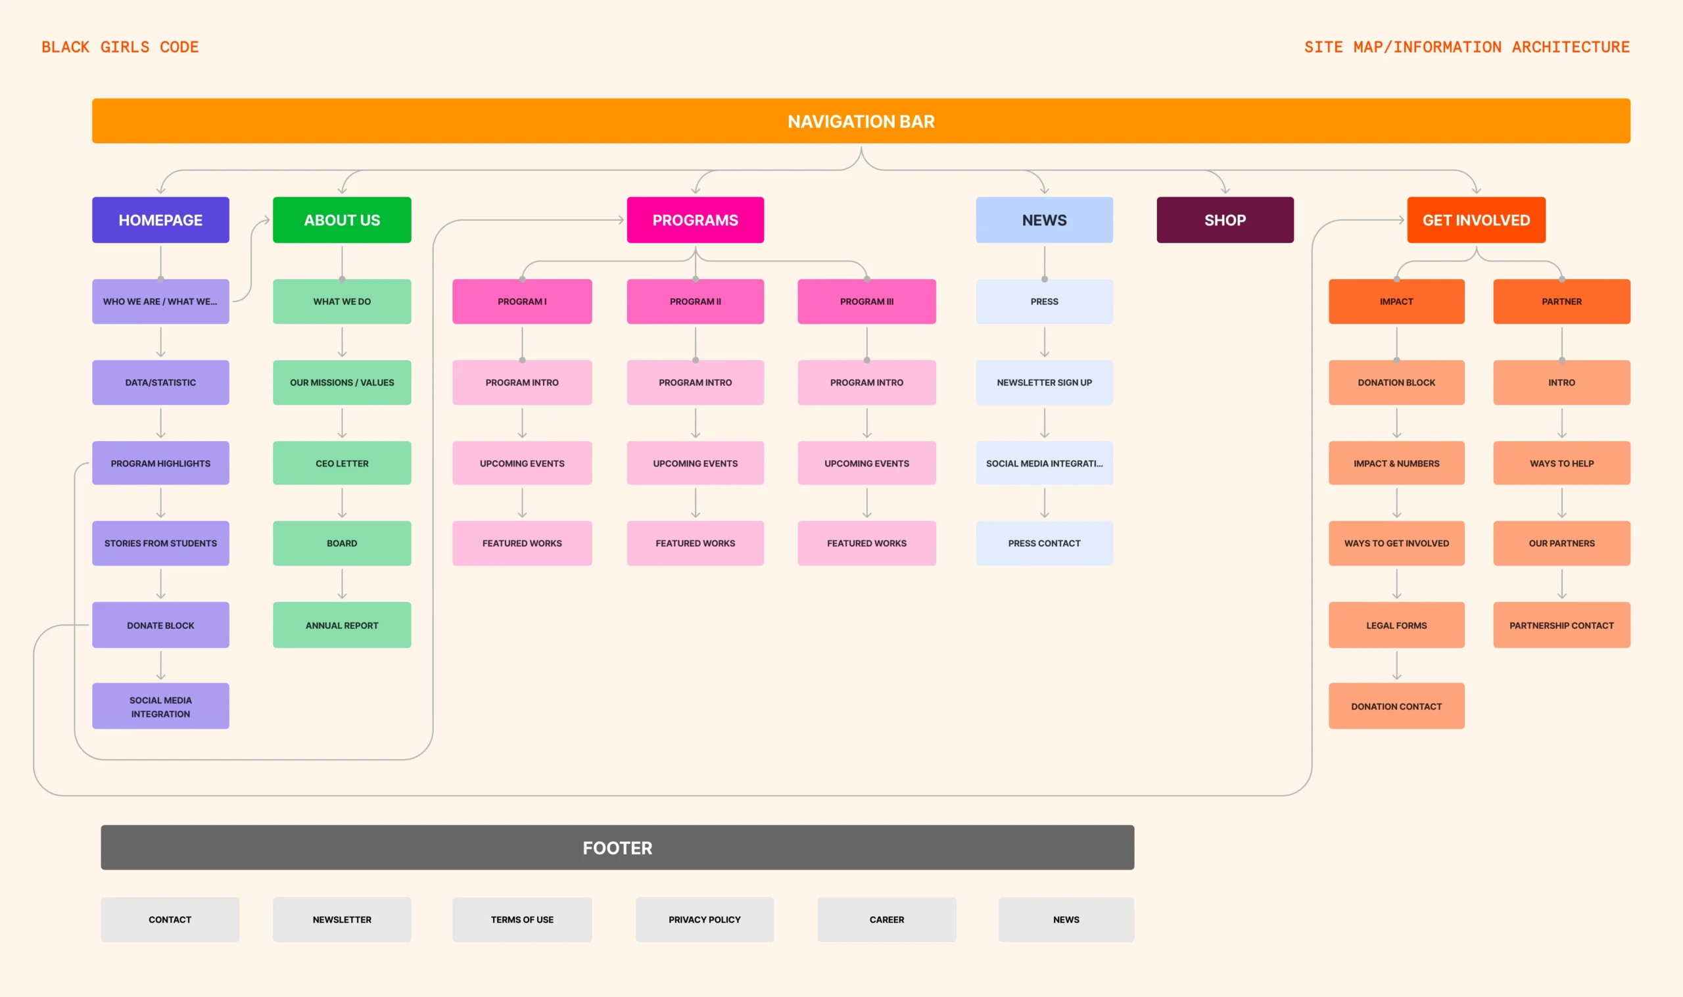Click the INTRO box under PARTNER
Viewport: 1683px width, 997px height.
1561,383
